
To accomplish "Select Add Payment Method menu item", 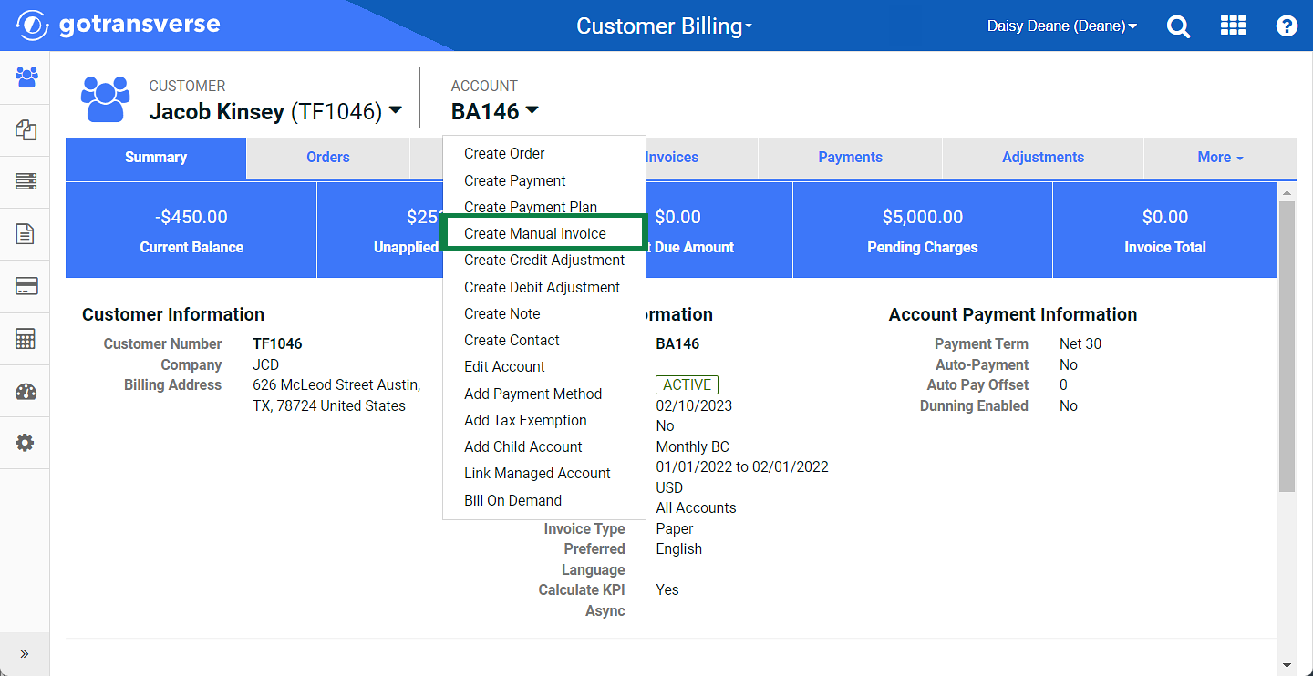I will tap(543, 394).
